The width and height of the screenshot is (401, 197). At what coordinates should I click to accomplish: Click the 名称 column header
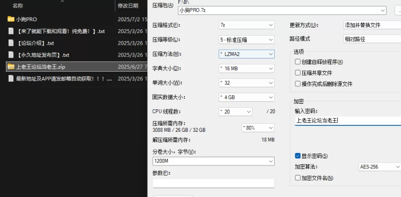pos(18,6)
